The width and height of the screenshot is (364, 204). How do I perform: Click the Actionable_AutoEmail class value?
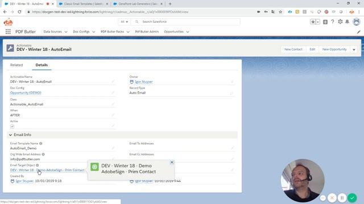coord(27,104)
